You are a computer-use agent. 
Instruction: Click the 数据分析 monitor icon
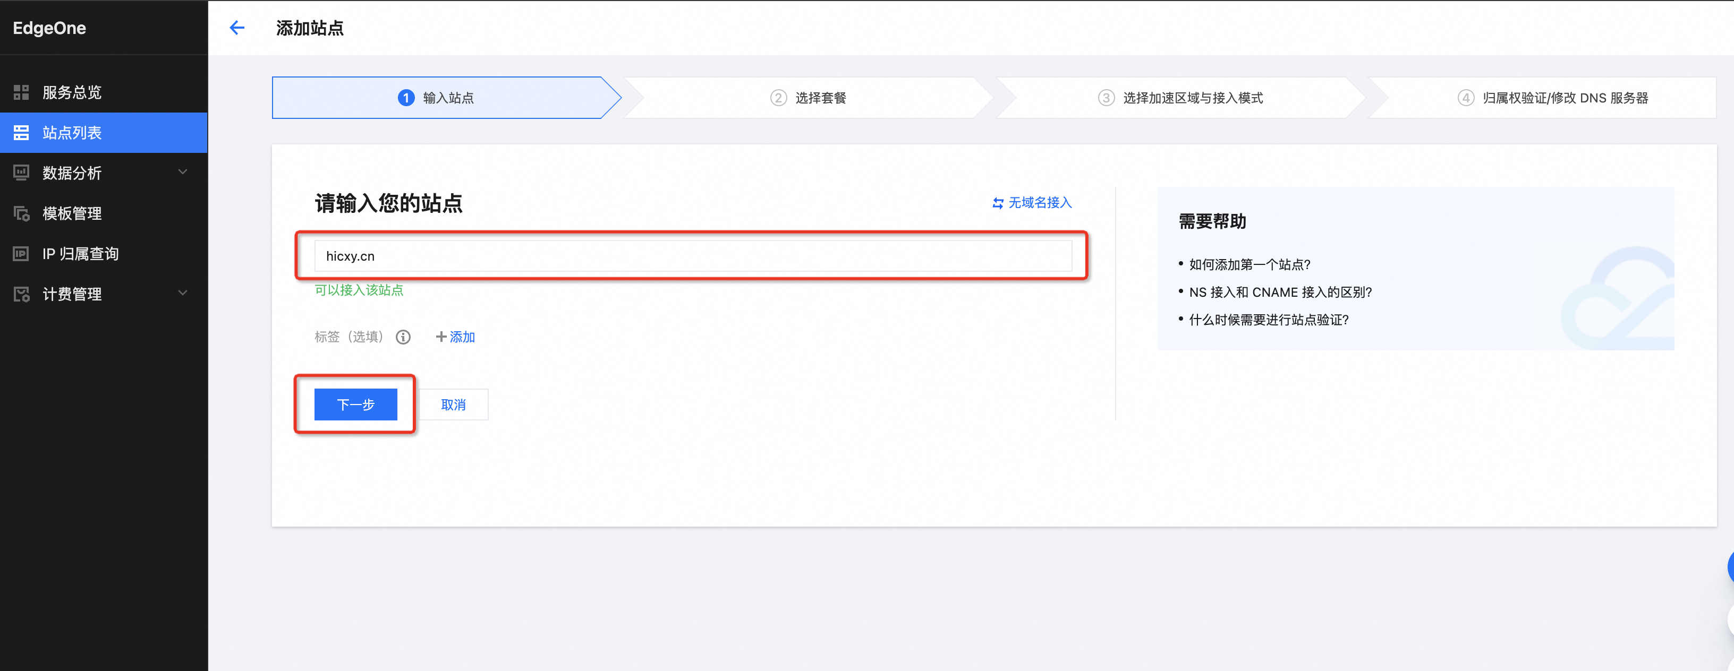(x=21, y=173)
